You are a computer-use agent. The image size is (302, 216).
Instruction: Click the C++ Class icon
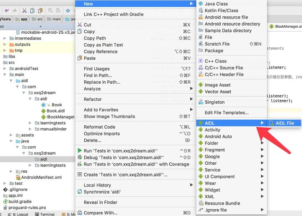pyautogui.click(x=200, y=61)
